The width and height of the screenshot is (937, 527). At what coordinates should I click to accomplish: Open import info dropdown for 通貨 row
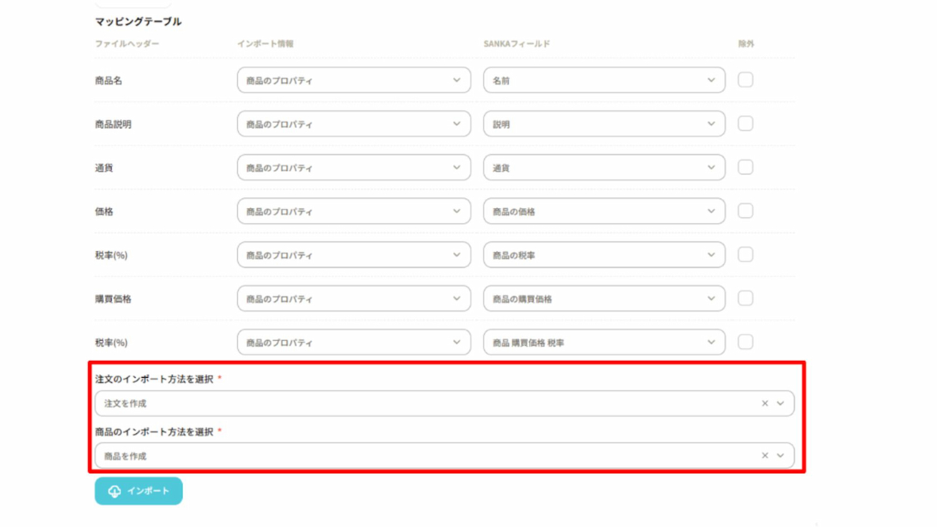point(354,167)
